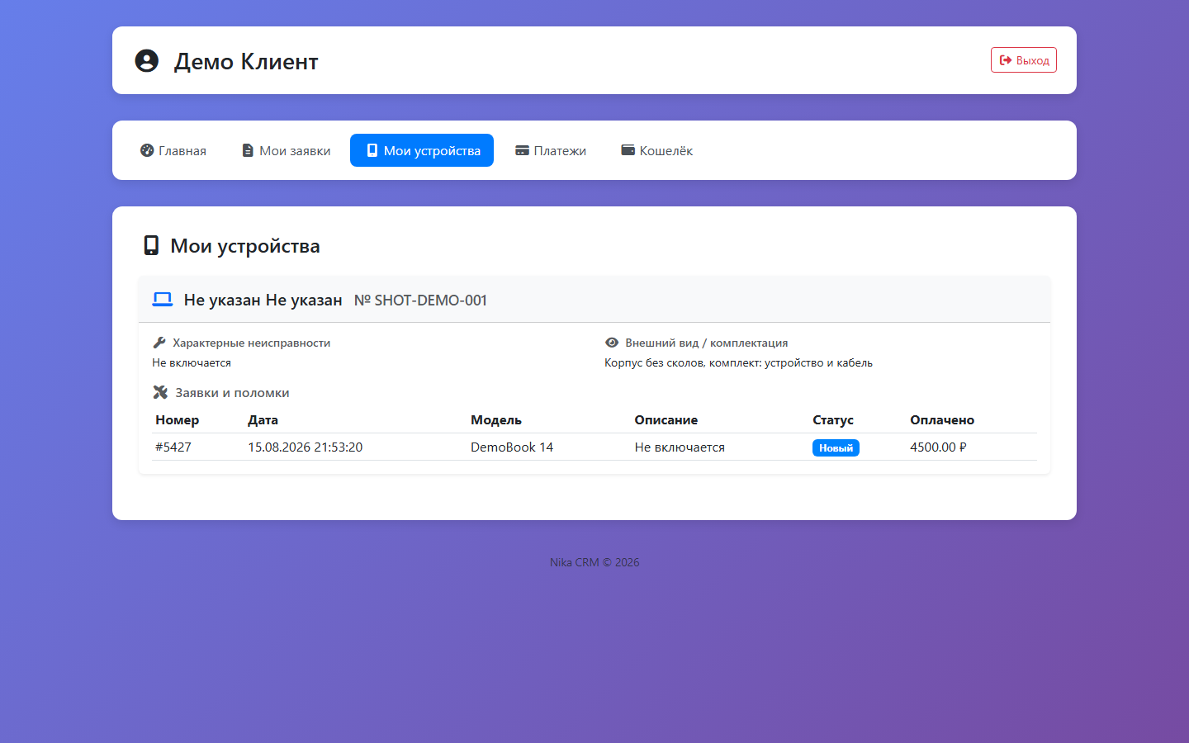Click the Не включается table description cell
Viewport: 1189px width, 743px height.
[680, 447]
